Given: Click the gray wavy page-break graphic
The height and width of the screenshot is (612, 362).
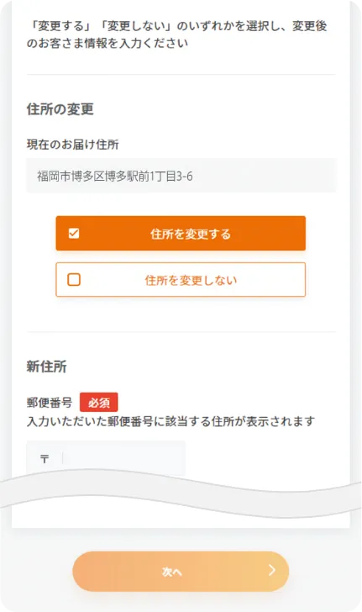Looking at the screenshot, I should click(x=181, y=493).
